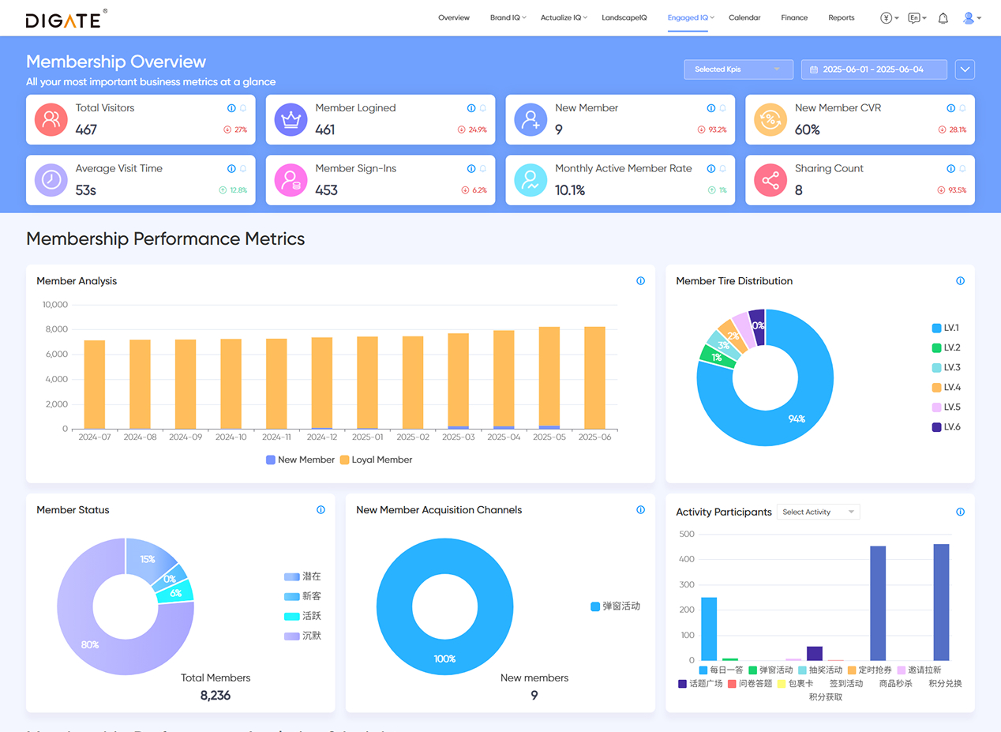Click the 沉默 purple legend swatch

[x=291, y=636]
